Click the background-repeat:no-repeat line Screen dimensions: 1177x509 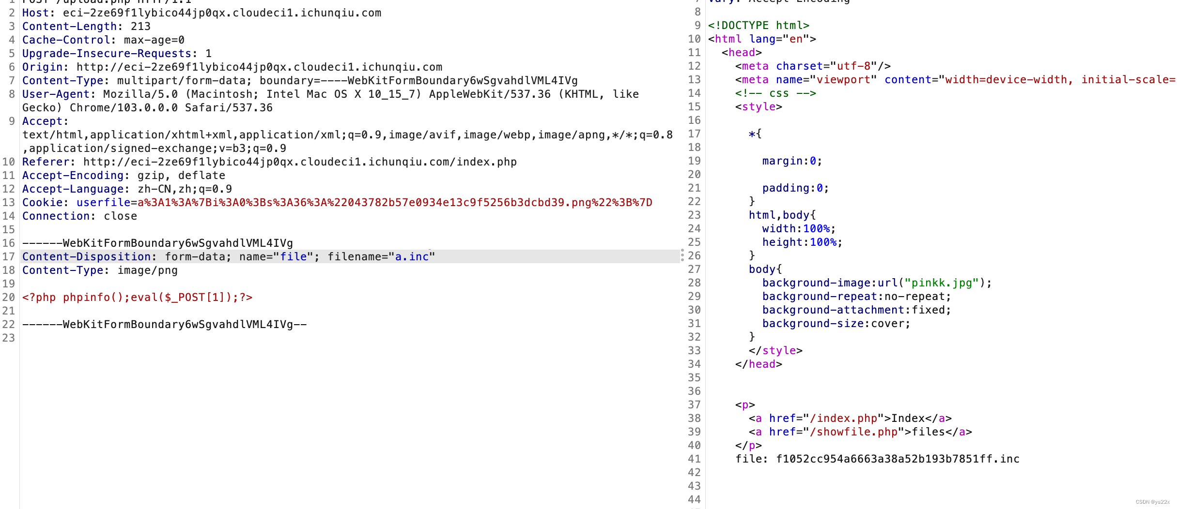(x=856, y=297)
